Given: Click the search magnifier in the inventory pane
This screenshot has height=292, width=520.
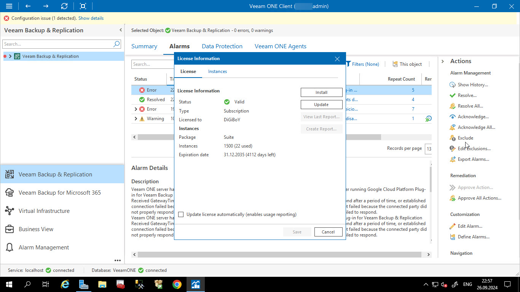Looking at the screenshot, I should coord(117,44).
